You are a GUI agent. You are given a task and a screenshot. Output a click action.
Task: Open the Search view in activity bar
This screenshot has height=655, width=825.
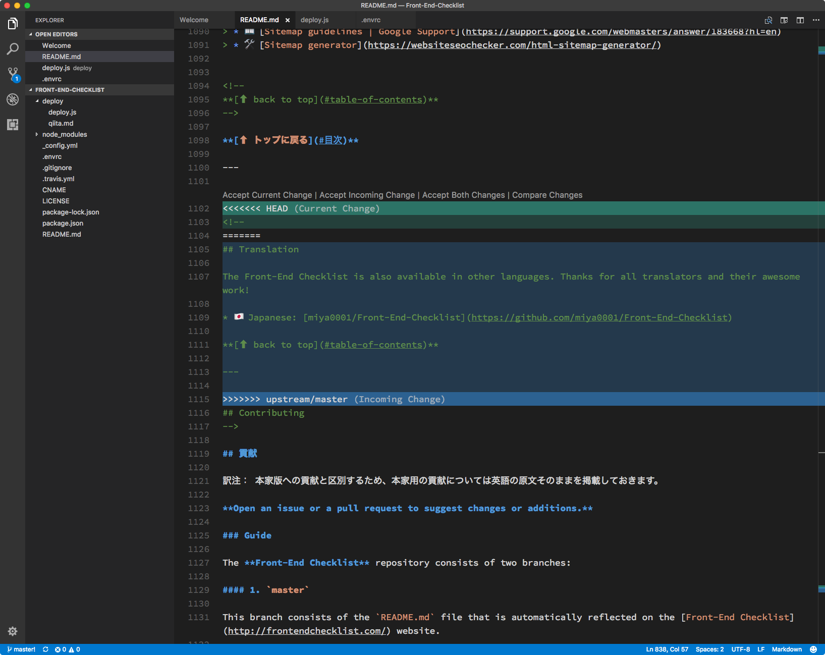click(13, 49)
